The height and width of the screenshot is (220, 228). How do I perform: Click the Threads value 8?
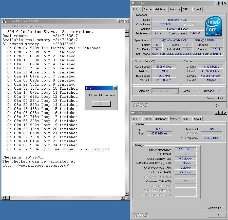[219, 91]
